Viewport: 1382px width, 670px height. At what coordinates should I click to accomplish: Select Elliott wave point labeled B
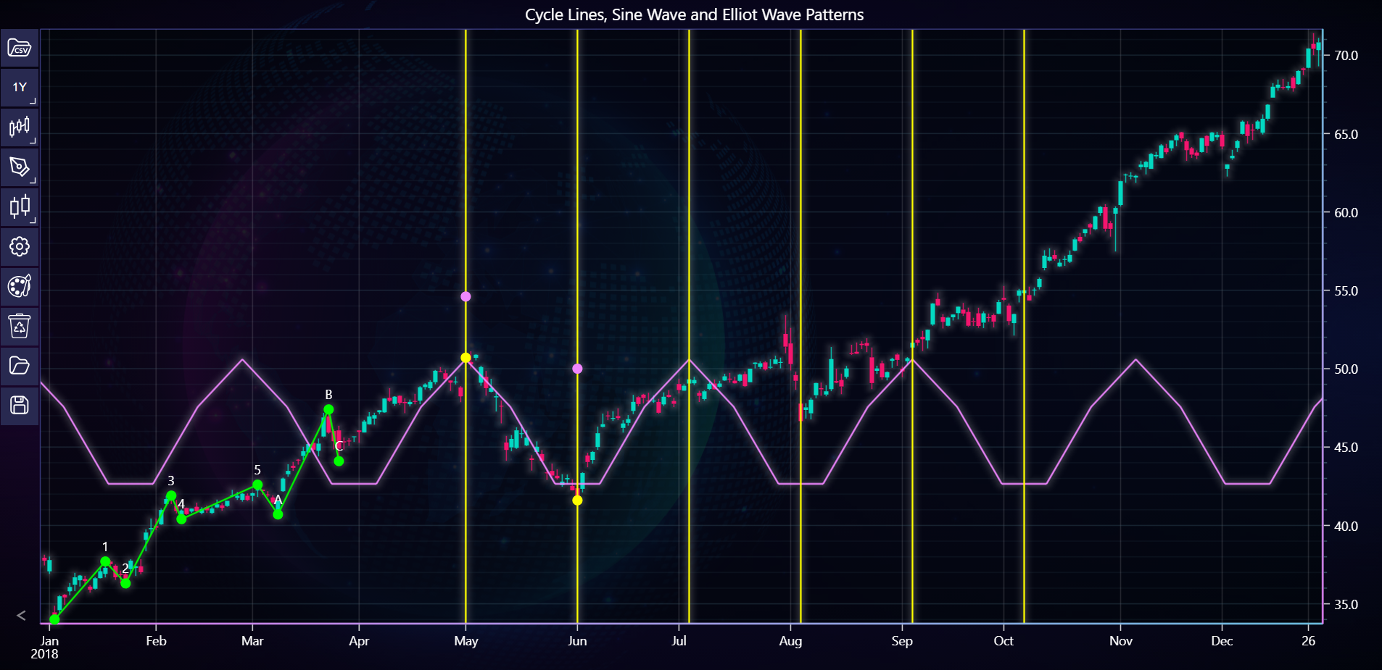tap(328, 410)
